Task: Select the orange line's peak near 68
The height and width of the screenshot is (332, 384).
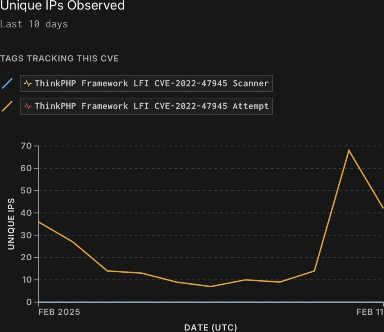Action: click(349, 150)
